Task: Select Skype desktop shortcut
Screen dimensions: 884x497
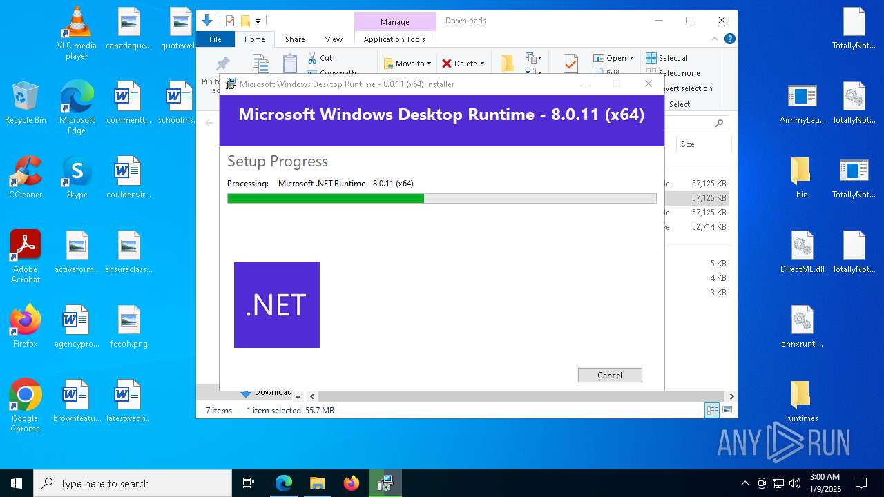Action: (x=77, y=177)
